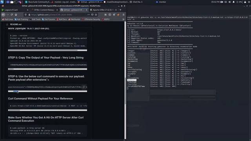Select the GitHub g33xter/CVE tab
251x141 pixels.
point(74,10)
